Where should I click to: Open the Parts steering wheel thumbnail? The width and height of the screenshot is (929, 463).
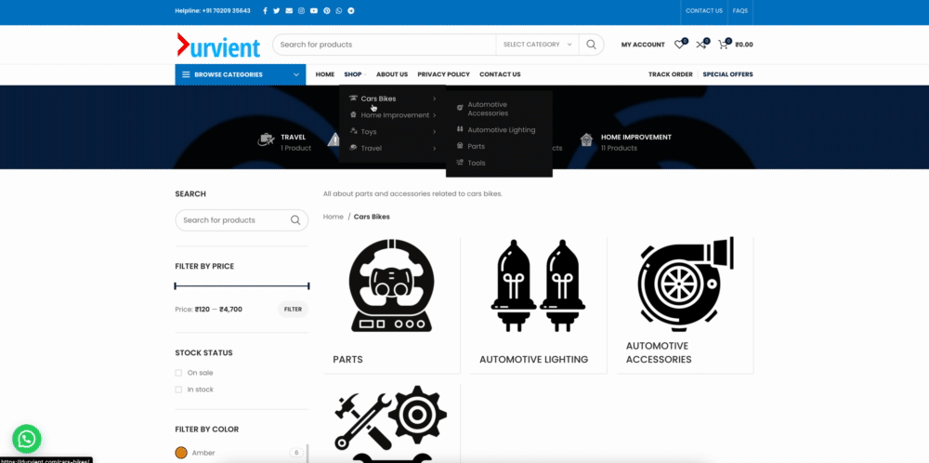[391, 285]
